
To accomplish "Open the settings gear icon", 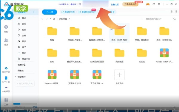I will click(x=159, y=4).
